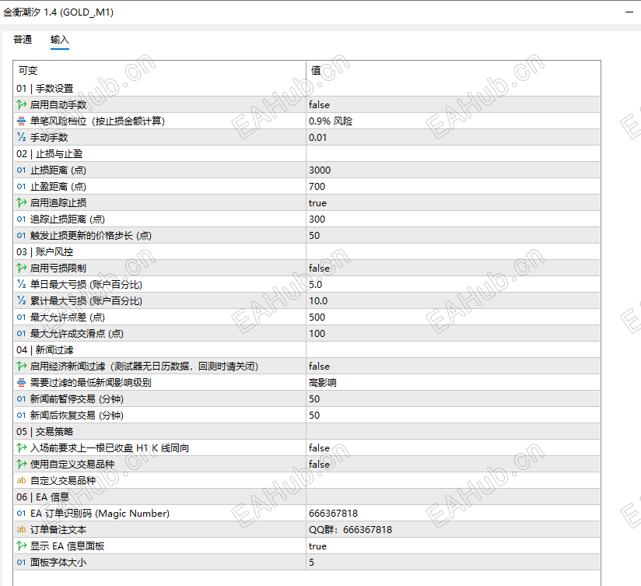Click the arrow icon beside 显示 EA 信息面板
This screenshot has width=641, height=586.
click(21, 546)
